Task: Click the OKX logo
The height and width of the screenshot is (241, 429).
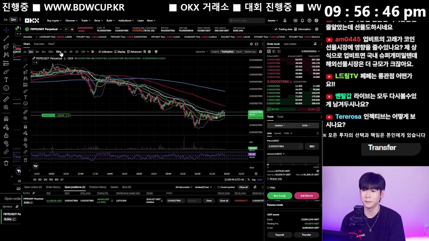Action: pos(32,20)
